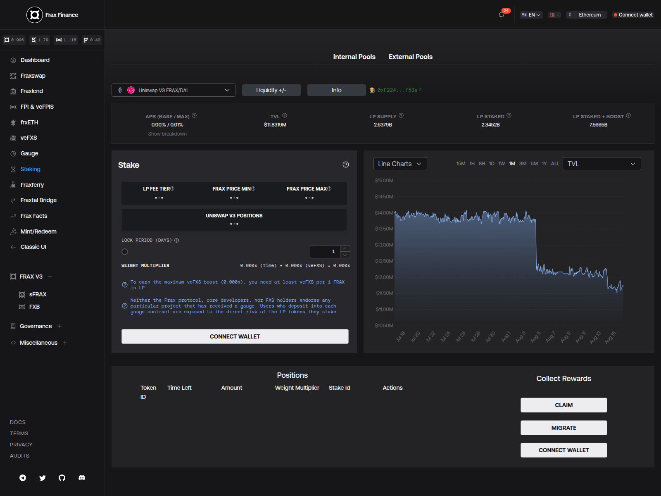This screenshot has width=661, height=496.
Task: Open the Line Charts dropdown
Action: coord(399,163)
